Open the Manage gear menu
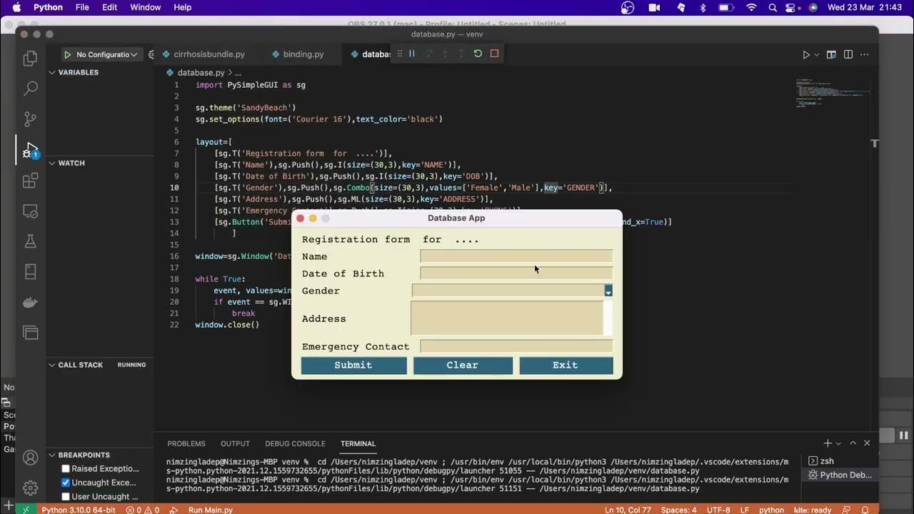The height and width of the screenshot is (514, 914). [x=30, y=488]
